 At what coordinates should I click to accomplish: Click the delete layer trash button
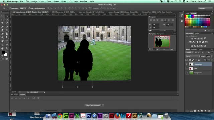click(x=209, y=111)
